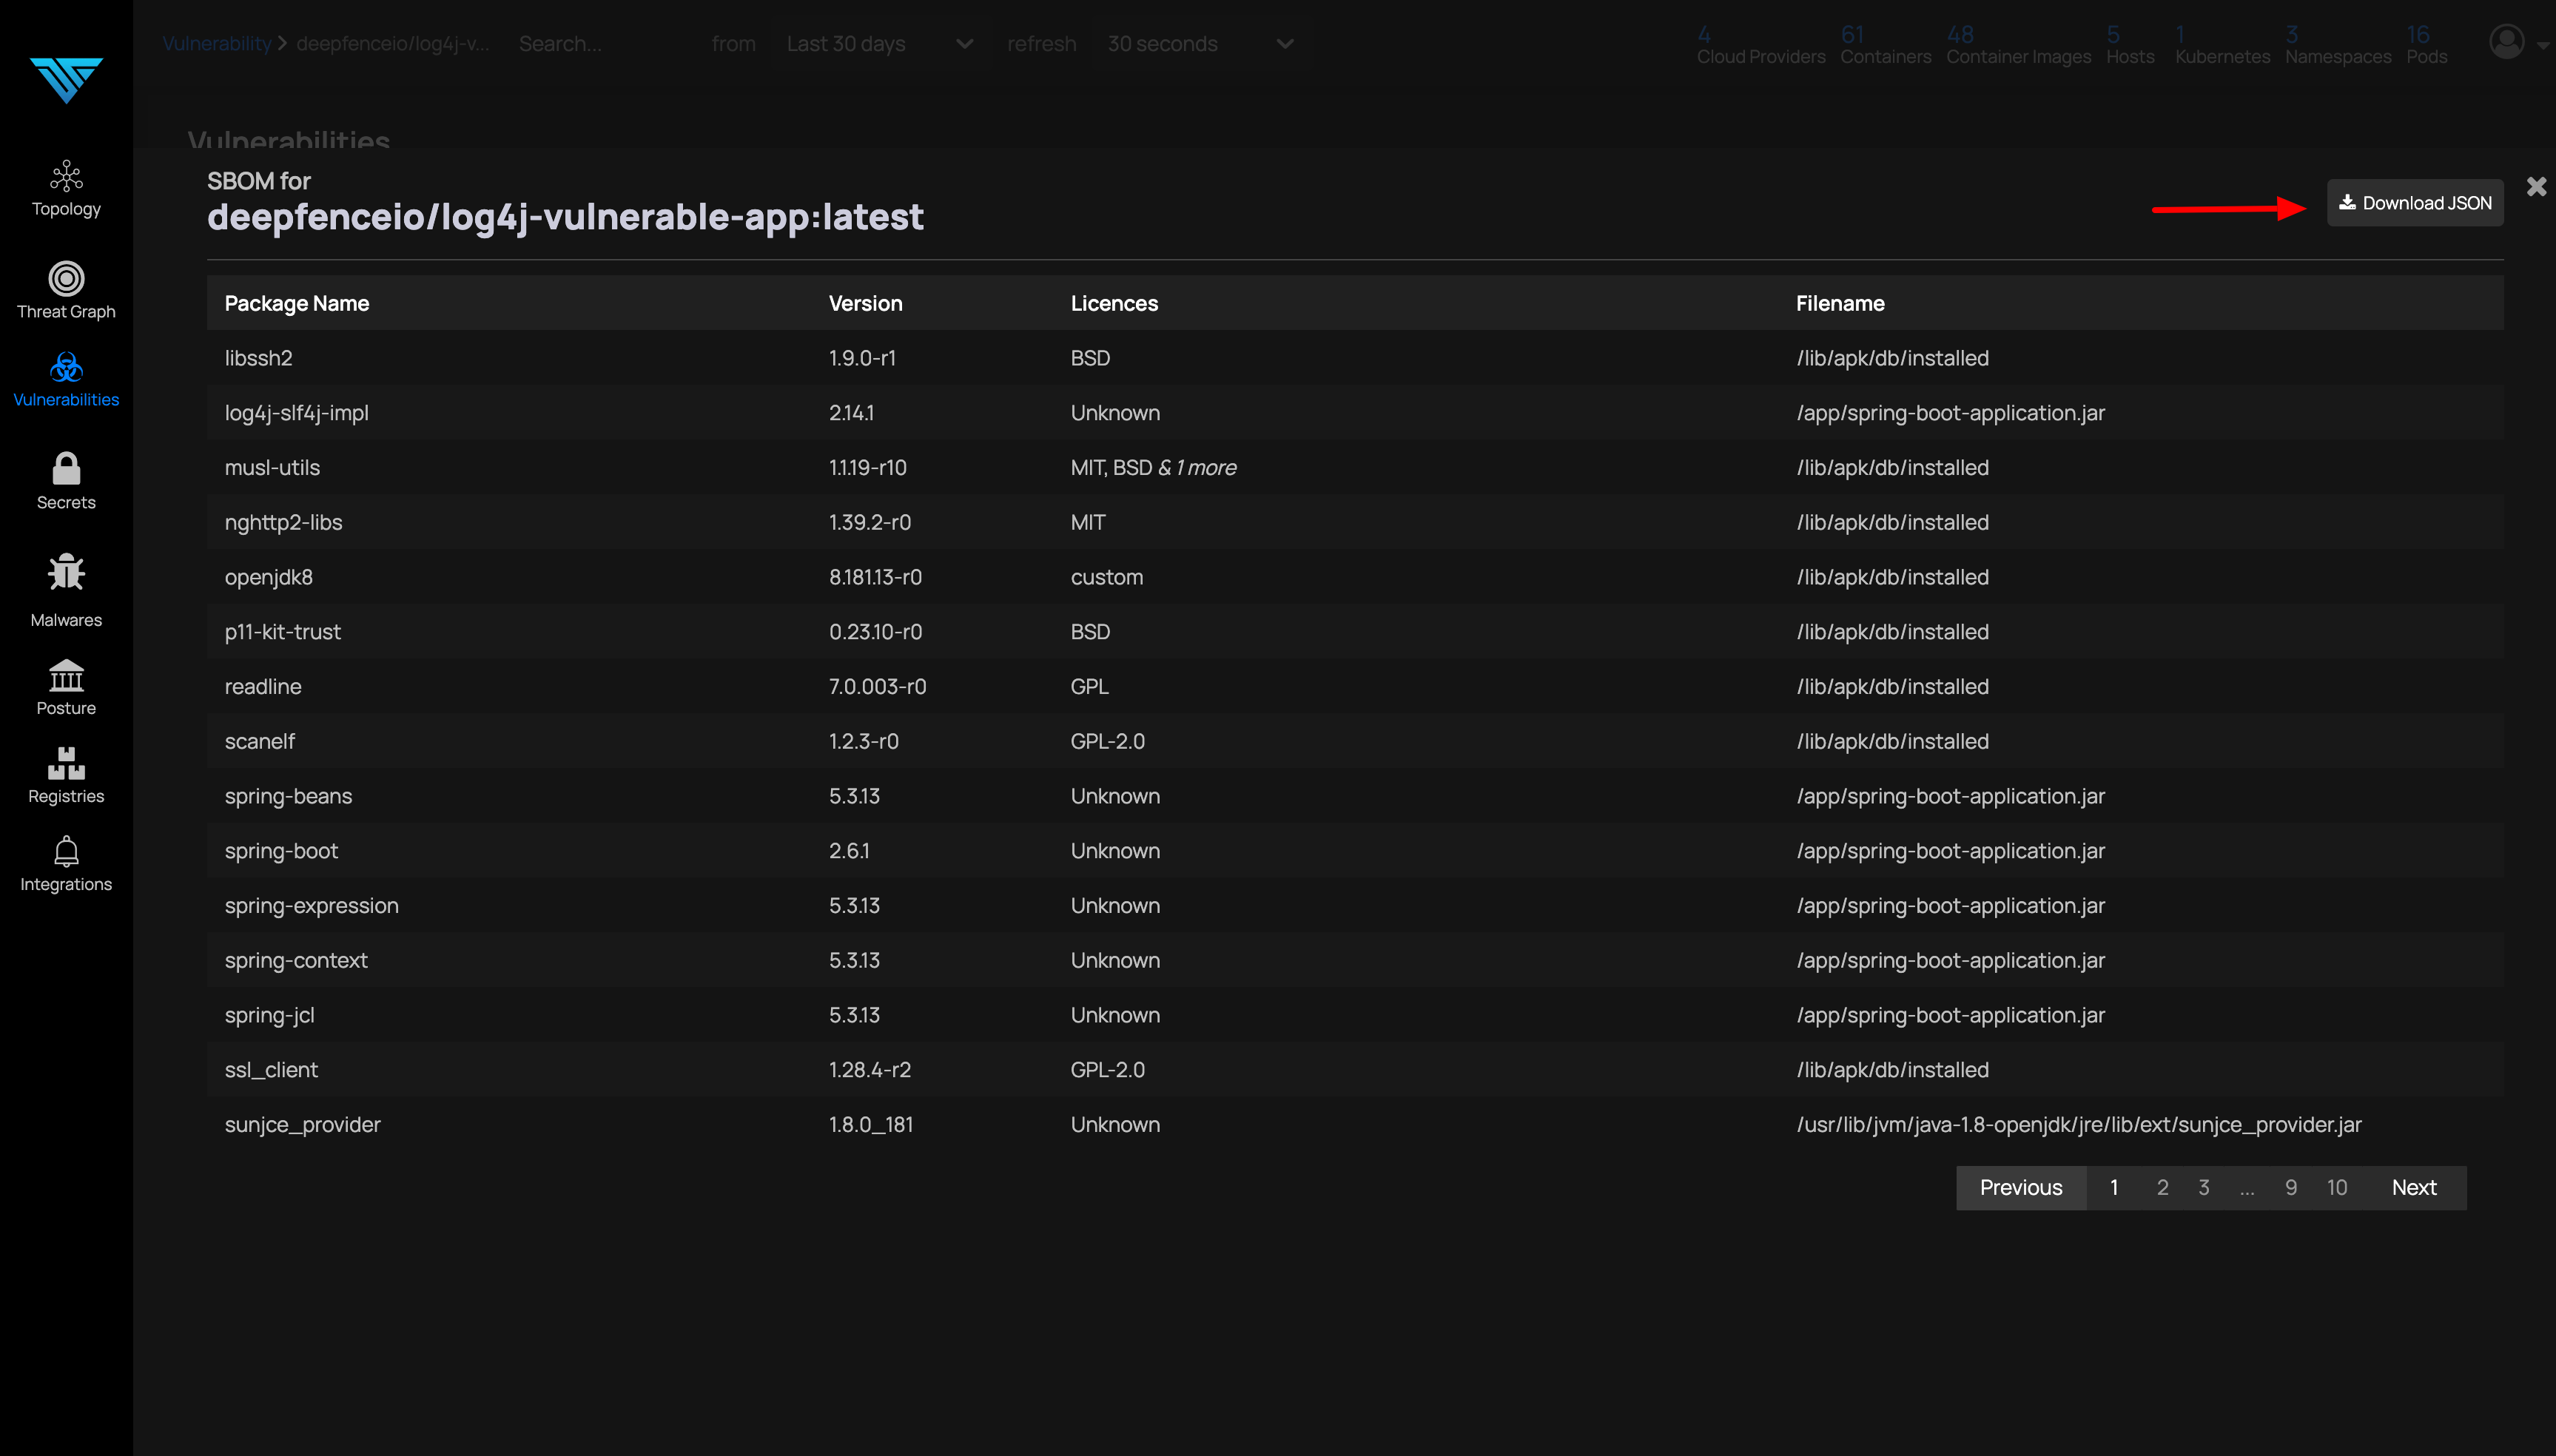Open the Integrations section
This screenshot has width=2556, height=1456.
[x=65, y=862]
